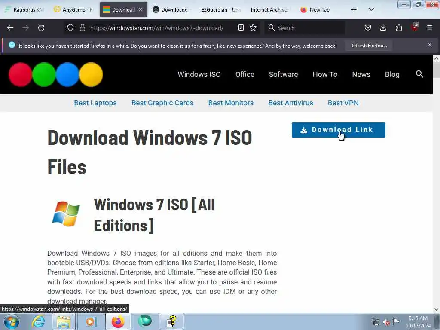Click the blue Download Link button

(x=339, y=130)
